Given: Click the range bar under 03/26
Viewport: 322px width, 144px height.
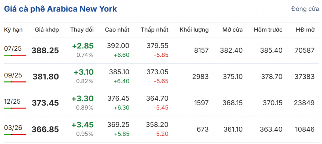Looking at the screenshot, I should (x=15, y=134).
